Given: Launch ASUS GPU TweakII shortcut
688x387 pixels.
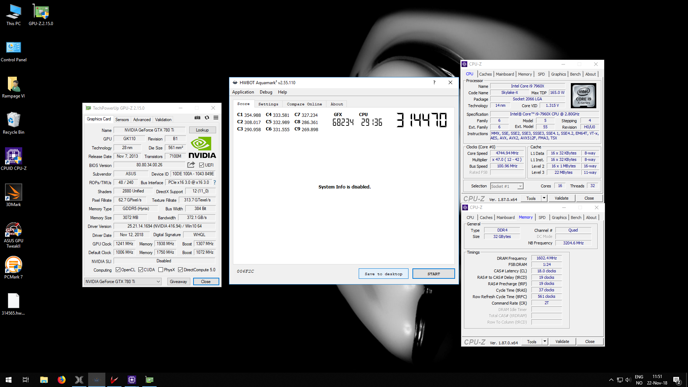Looking at the screenshot, I should pos(14,235).
